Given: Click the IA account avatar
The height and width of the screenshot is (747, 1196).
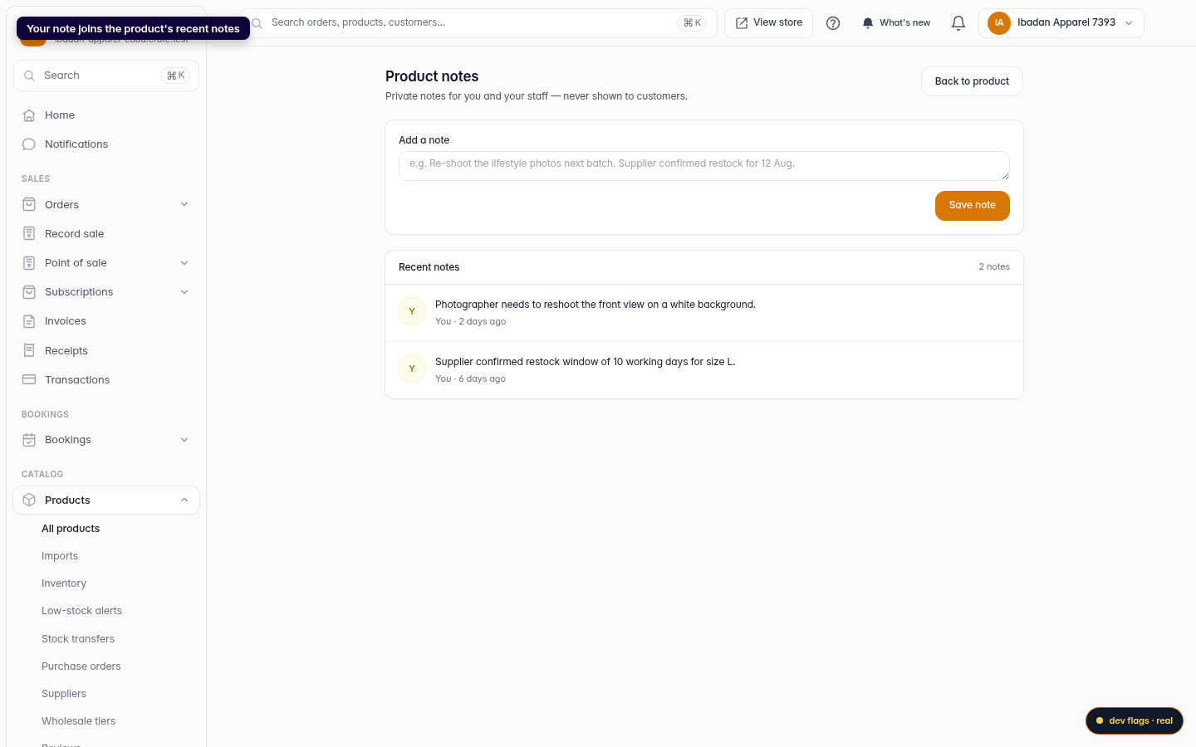Looking at the screenshot, I should click(x=999, y=23).
